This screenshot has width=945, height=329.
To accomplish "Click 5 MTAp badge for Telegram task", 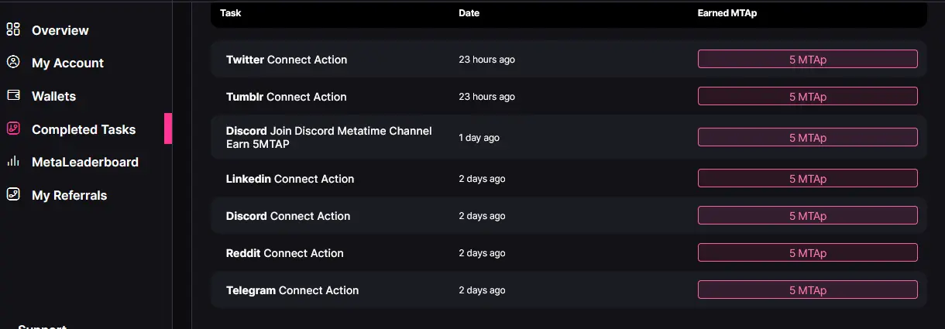I will (808, 290).
